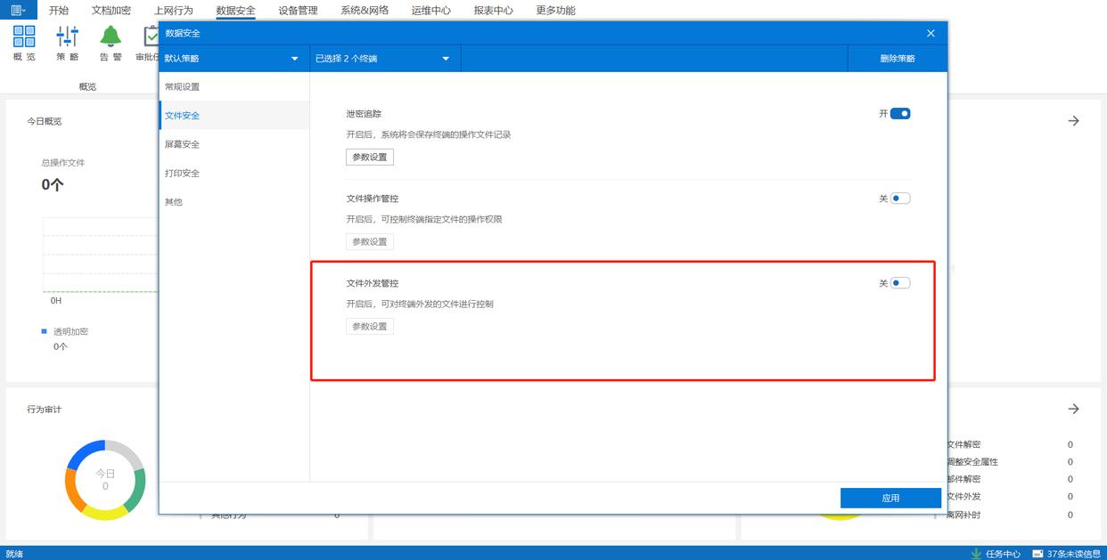Viewport: 1107px width, 560px height.
Task: Click the 应用 button
Action: 890,498
